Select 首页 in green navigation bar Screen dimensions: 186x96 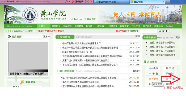pos(43,26)
